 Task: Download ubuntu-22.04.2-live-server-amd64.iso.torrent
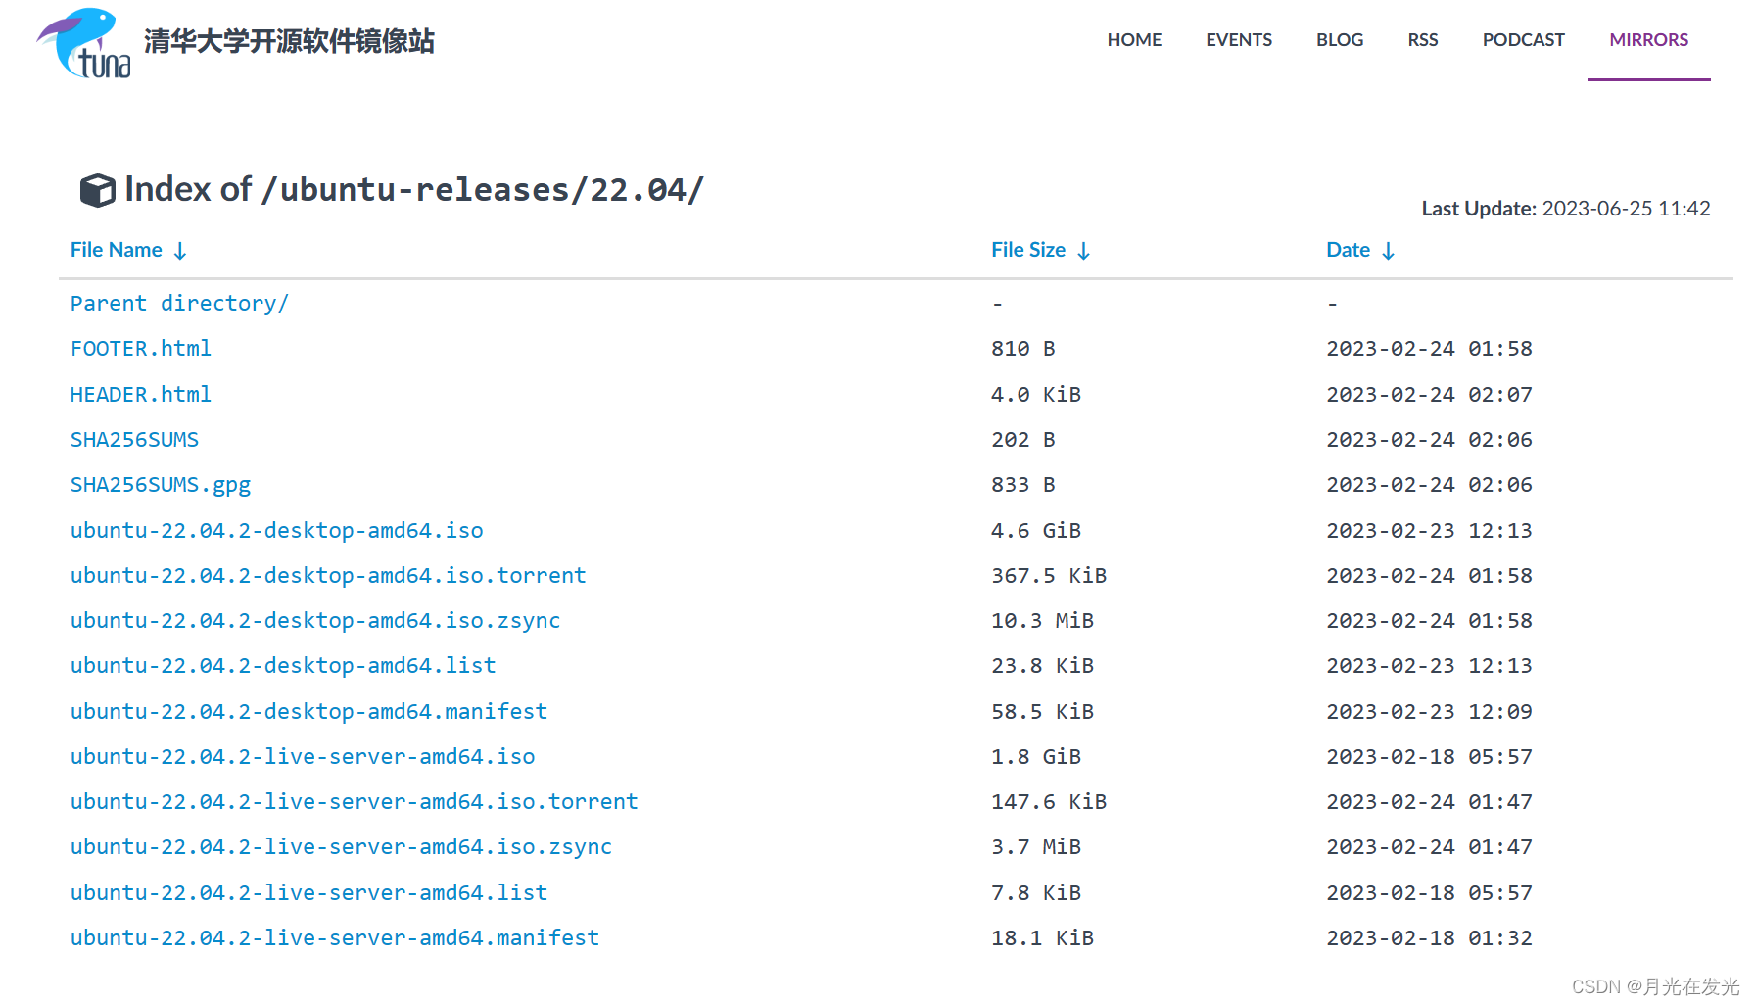pos(355,802)
